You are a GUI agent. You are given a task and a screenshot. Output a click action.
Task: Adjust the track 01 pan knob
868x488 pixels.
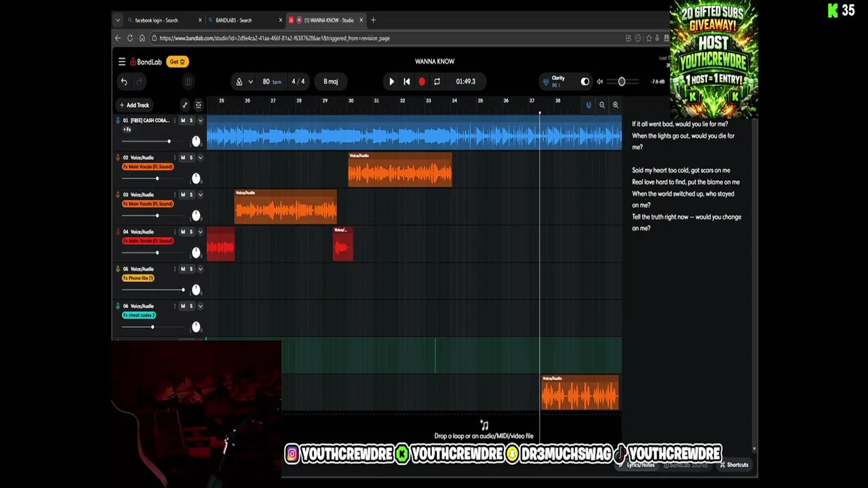point(196,141)
